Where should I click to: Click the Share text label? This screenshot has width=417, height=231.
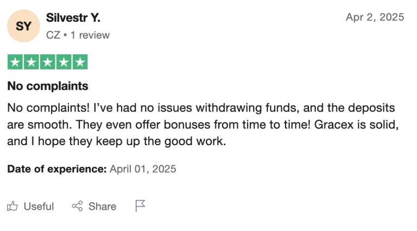point(103,206)
